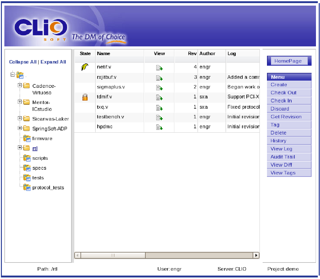The width and height of the screenshot is (320, 279).
Task: Click the HomePage button
Action: pyautogui.click(x=289, y=61)
